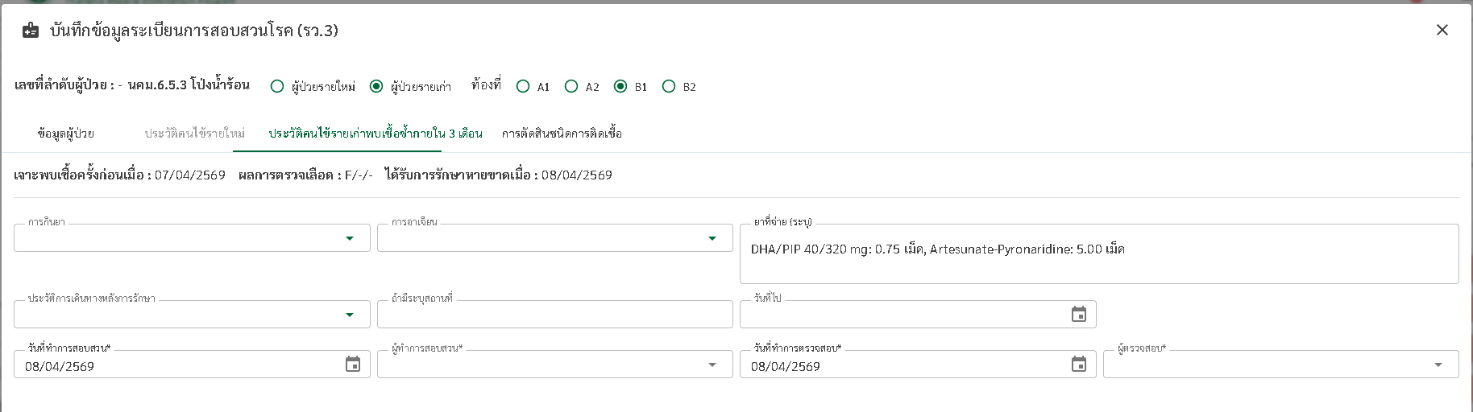The width and height of the screenshot is (1473, 412).
Task: Choose room A2 radio button
Action: tap(571, 86)
